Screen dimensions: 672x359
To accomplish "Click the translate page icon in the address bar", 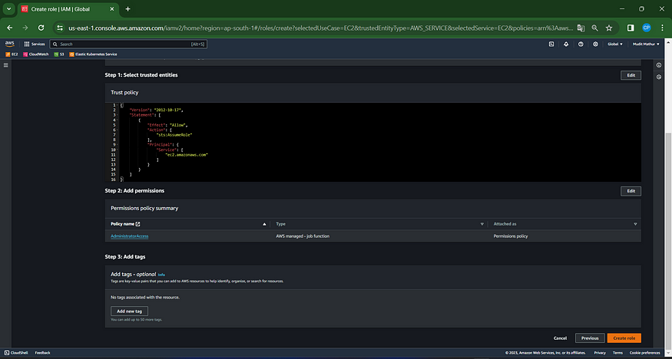I will pyautogui.click(x=581, y=28).
